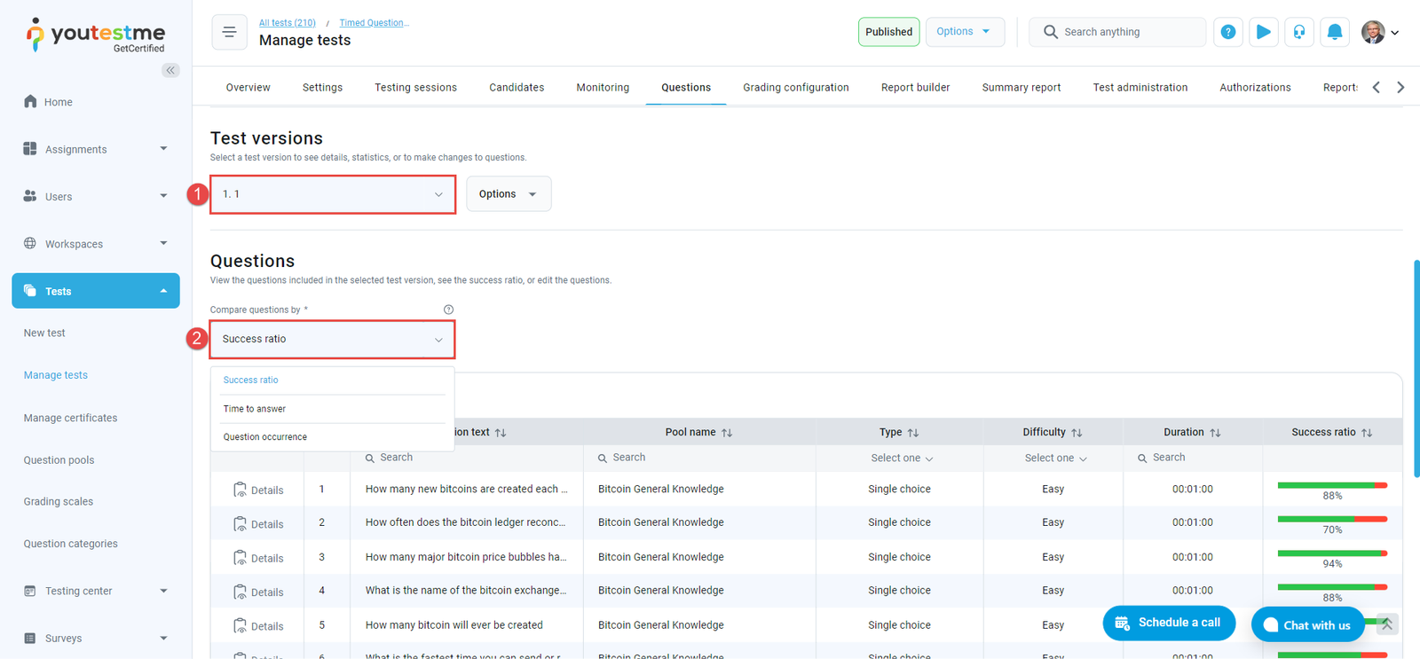Click the Search anything field
Screen dimensions: 1420x659
(1118, 32)
